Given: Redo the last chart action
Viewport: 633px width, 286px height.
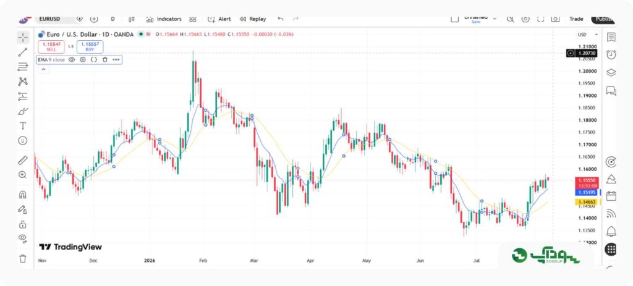Looking at the screenshot, I should 295,19.
